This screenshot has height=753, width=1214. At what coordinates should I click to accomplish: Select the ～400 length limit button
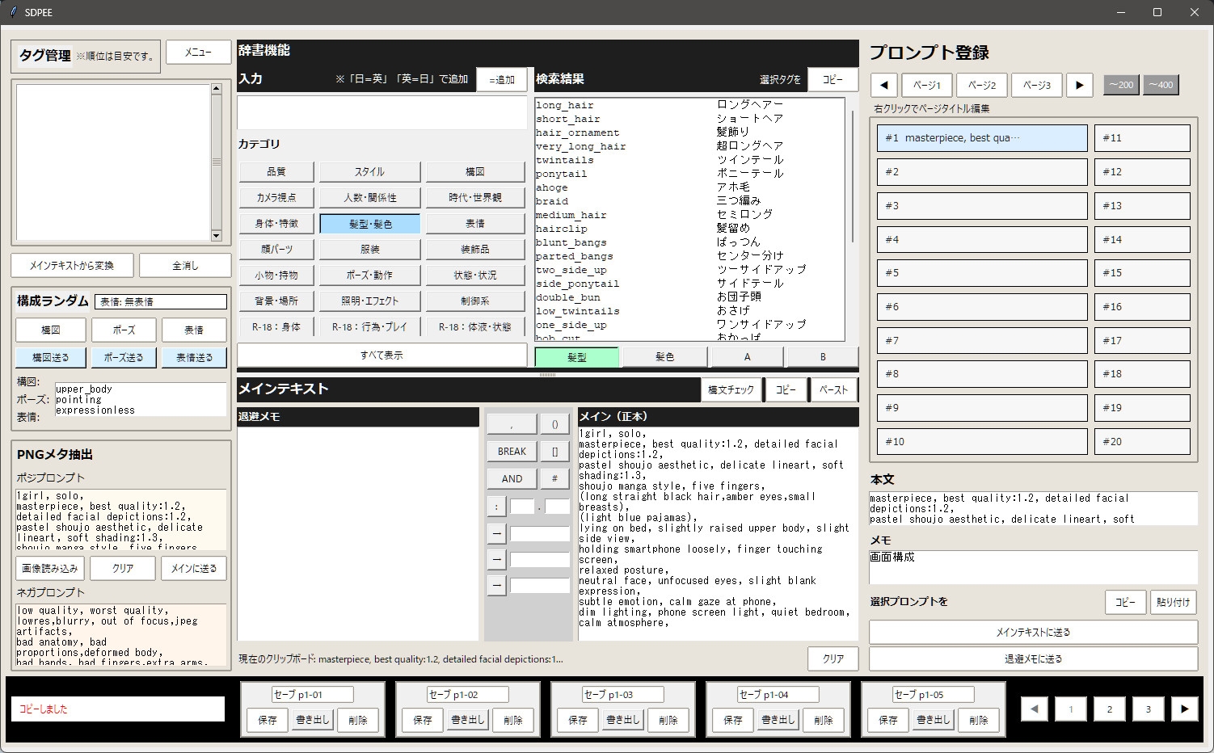tap(1160, 85)
